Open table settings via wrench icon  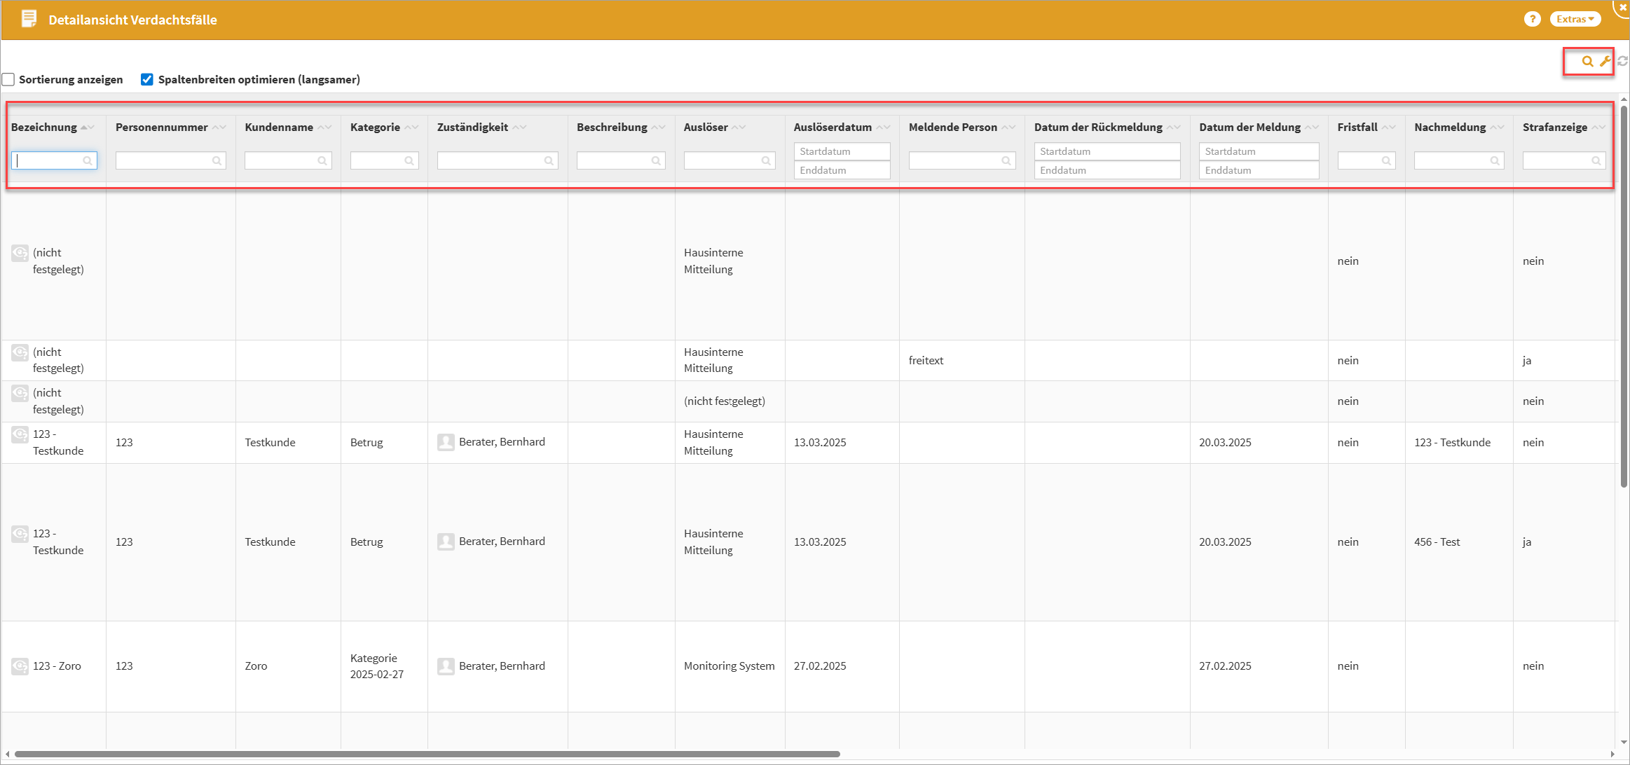tap(1605, 62)
